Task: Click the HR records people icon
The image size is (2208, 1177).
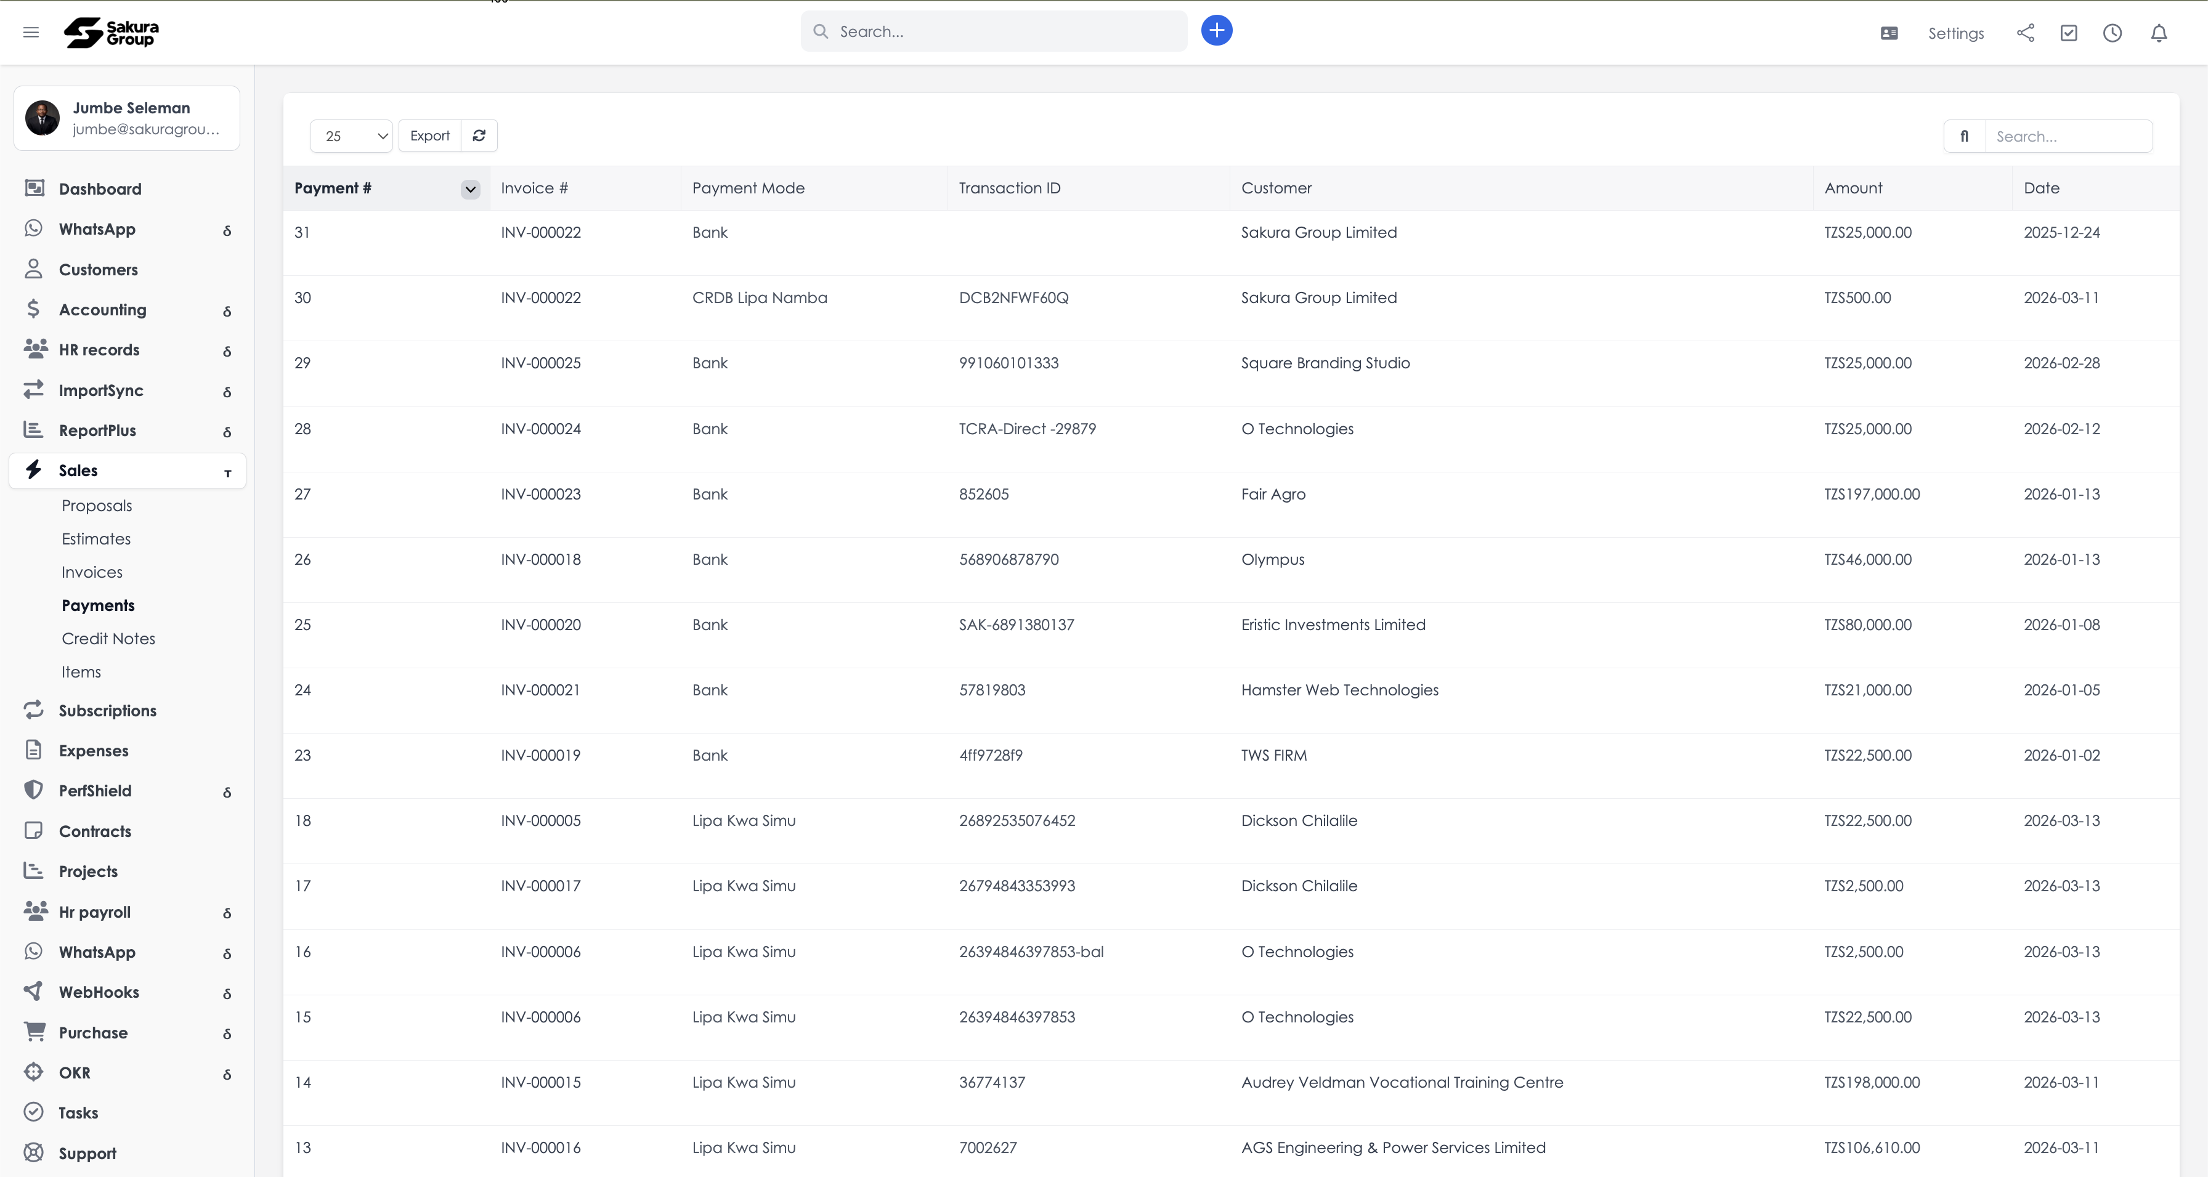Action: click(35, 349)
